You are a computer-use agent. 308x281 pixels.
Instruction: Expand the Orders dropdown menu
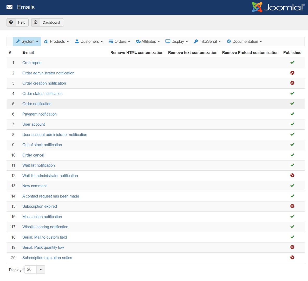119,41
